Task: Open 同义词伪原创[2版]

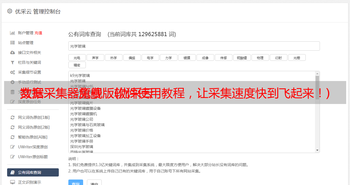Action: click(x=34, y=127)
